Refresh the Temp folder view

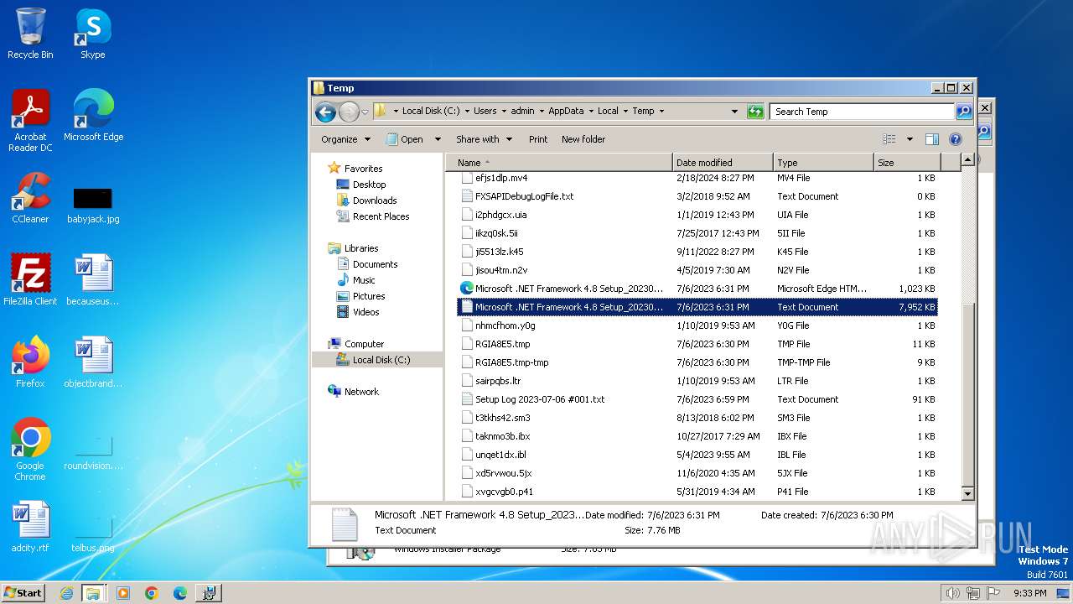tap(755, 111)
